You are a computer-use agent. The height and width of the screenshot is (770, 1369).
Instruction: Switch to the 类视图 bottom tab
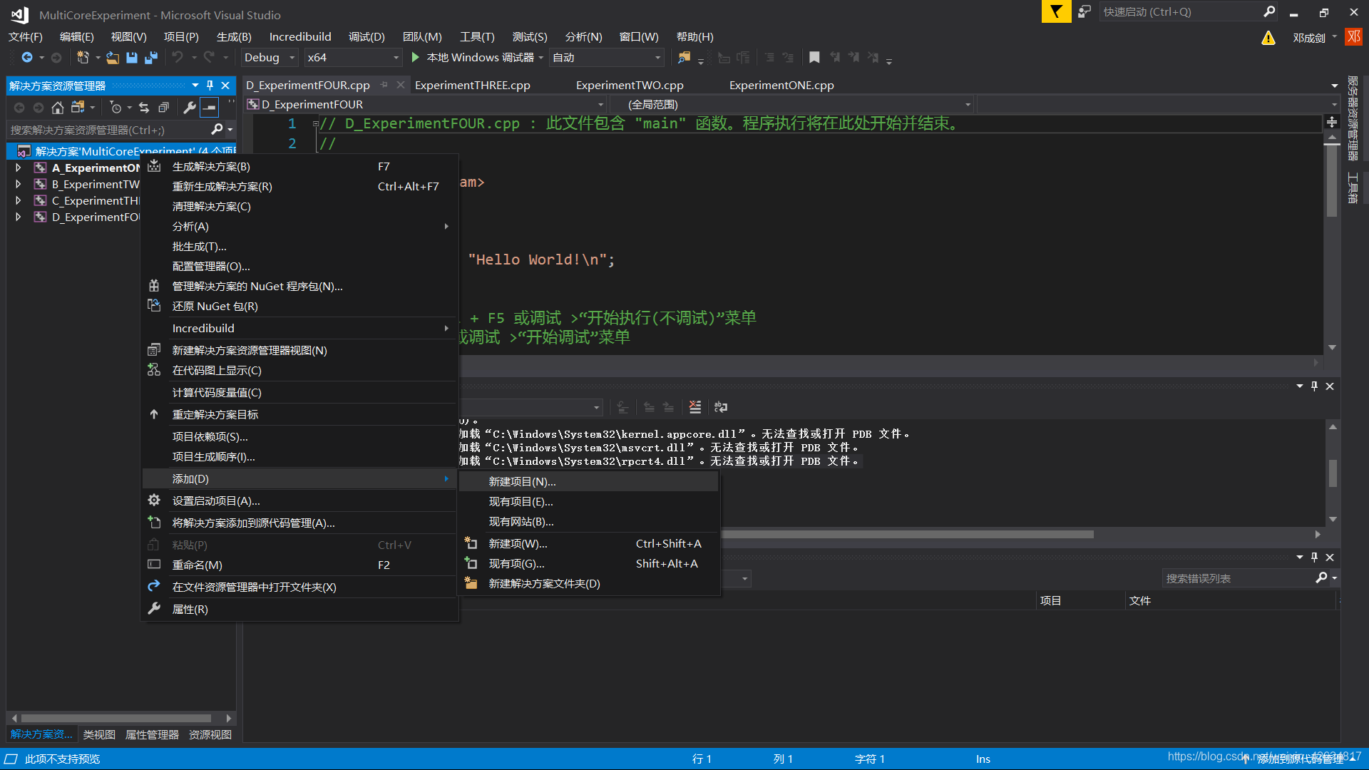[99, 735]
